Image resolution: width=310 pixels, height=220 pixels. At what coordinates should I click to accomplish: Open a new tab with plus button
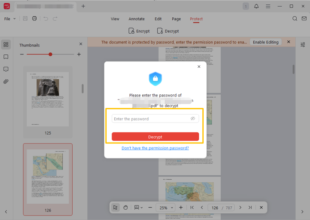tap(83, 6)
